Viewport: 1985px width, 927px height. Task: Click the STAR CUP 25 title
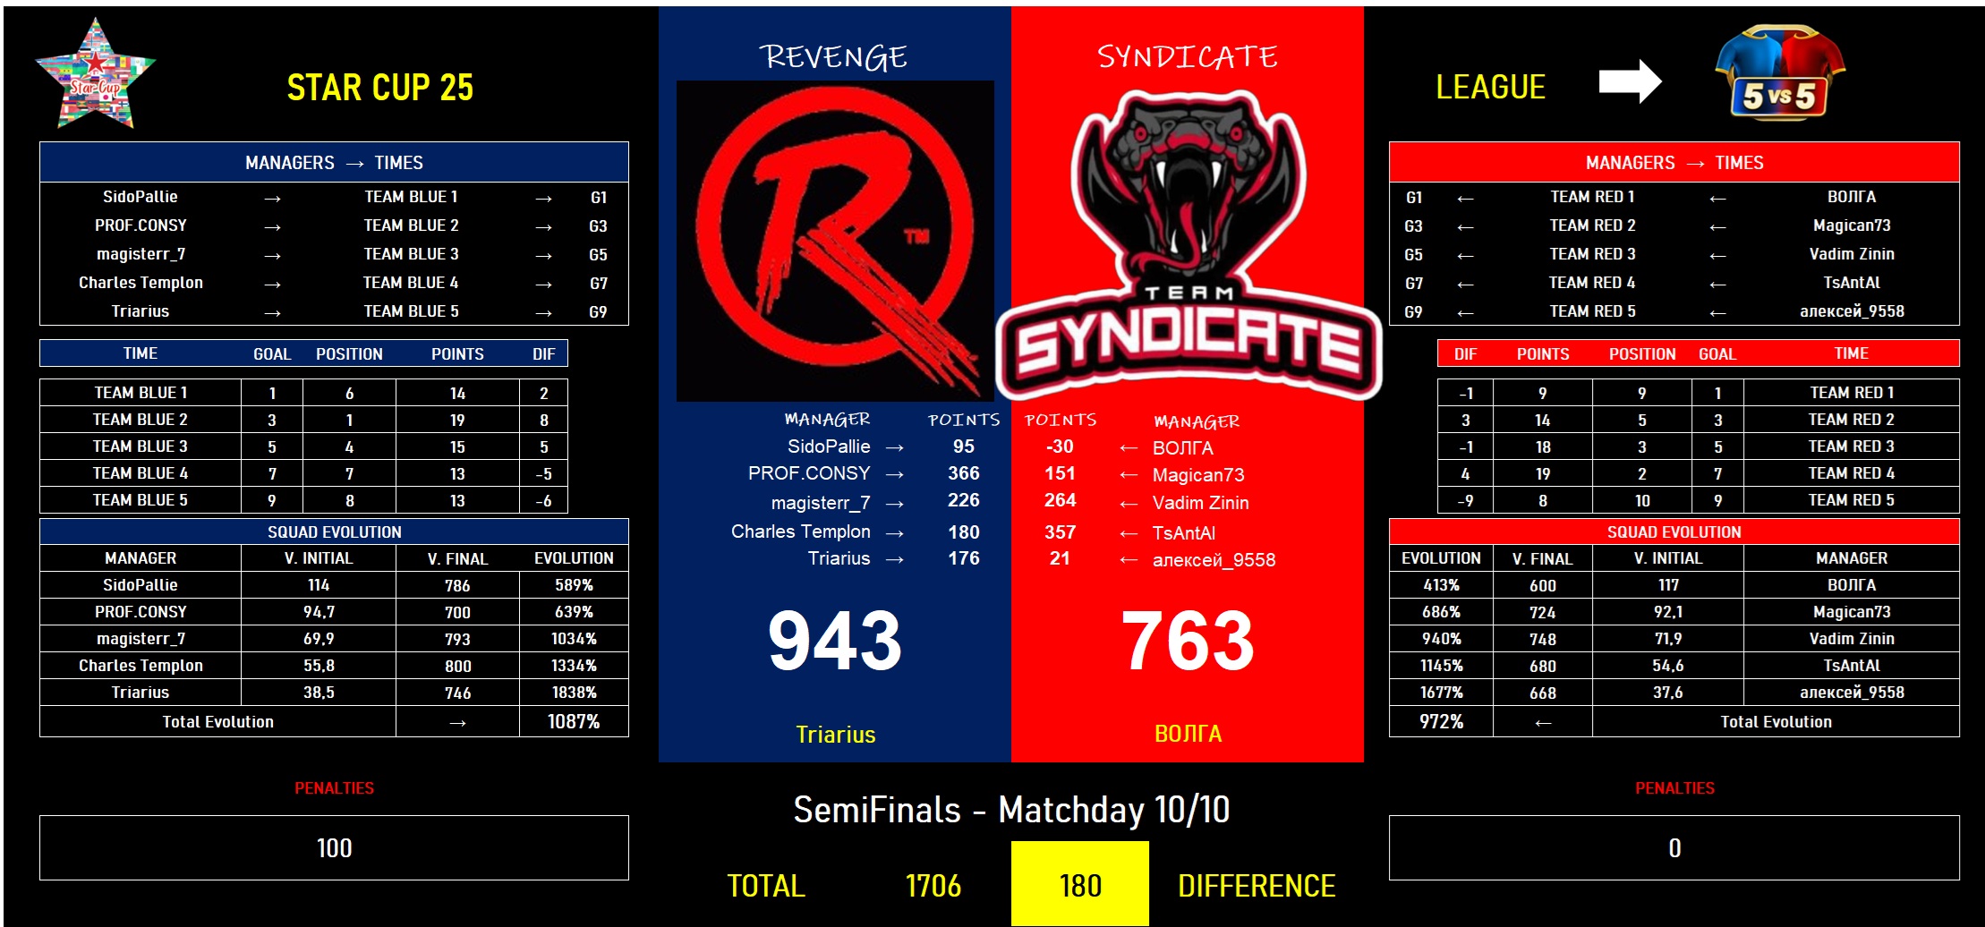(379, 88)
